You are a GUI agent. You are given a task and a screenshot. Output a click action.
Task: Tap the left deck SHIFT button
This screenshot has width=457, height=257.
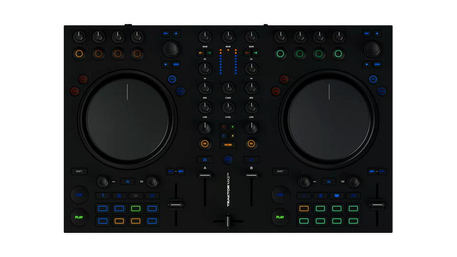point(79,171)
